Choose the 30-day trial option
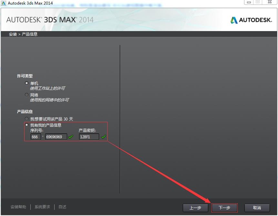278x216 pixels. click(26, 119)
